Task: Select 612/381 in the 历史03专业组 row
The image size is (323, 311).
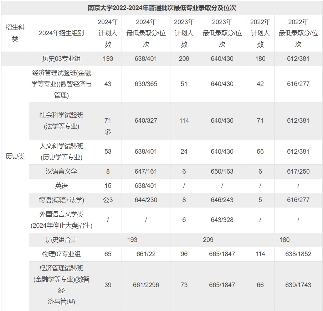Action: [x=298, y=59]
